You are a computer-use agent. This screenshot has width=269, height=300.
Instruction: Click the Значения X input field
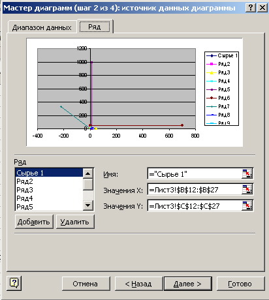click(195, 190)
